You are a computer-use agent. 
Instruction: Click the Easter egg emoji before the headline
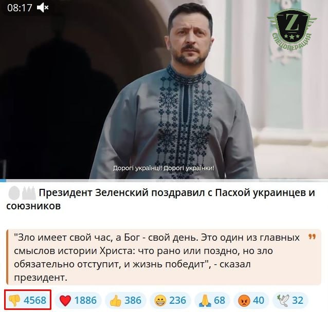[14, 193]
